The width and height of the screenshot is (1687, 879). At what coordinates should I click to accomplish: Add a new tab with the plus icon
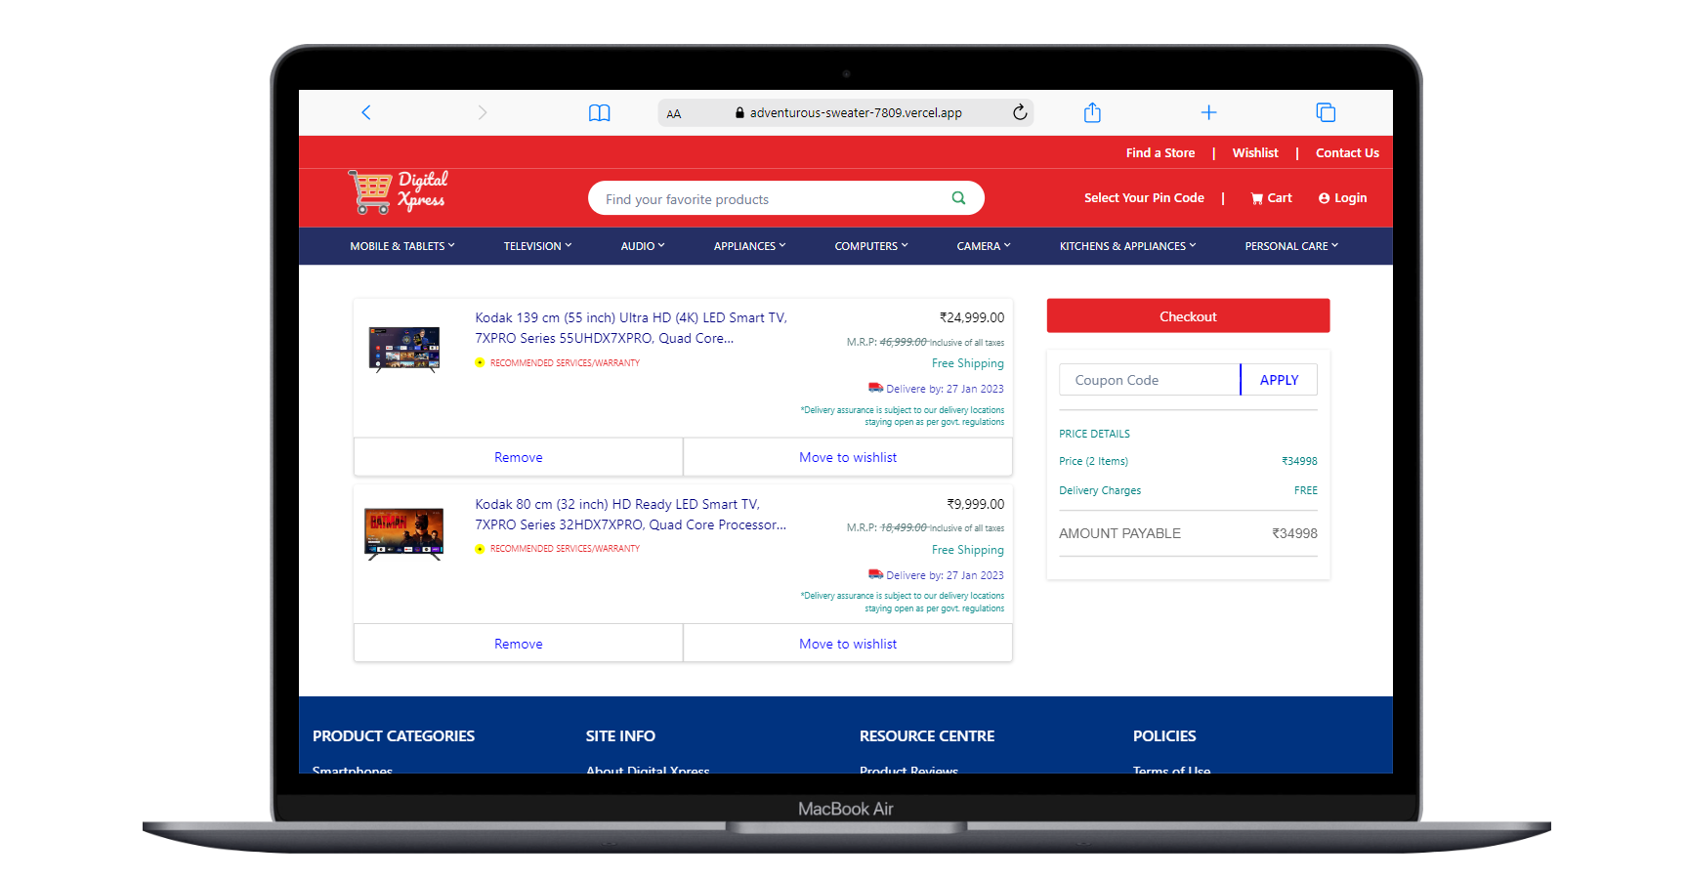[1208, 112]
